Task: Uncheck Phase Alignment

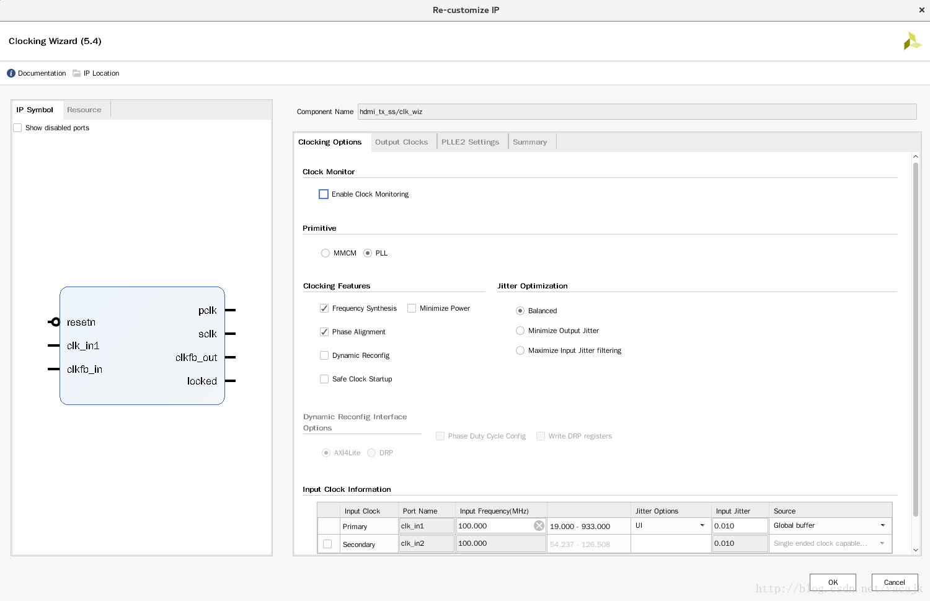Action: click(x=324, y=332)
